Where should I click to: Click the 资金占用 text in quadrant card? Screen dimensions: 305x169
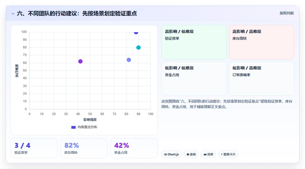click(x=172, y=75)
